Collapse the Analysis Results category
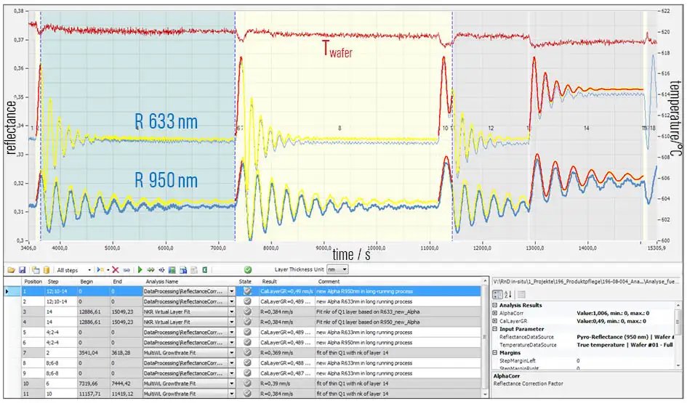The image size is (687, 403). coord(495,306)
